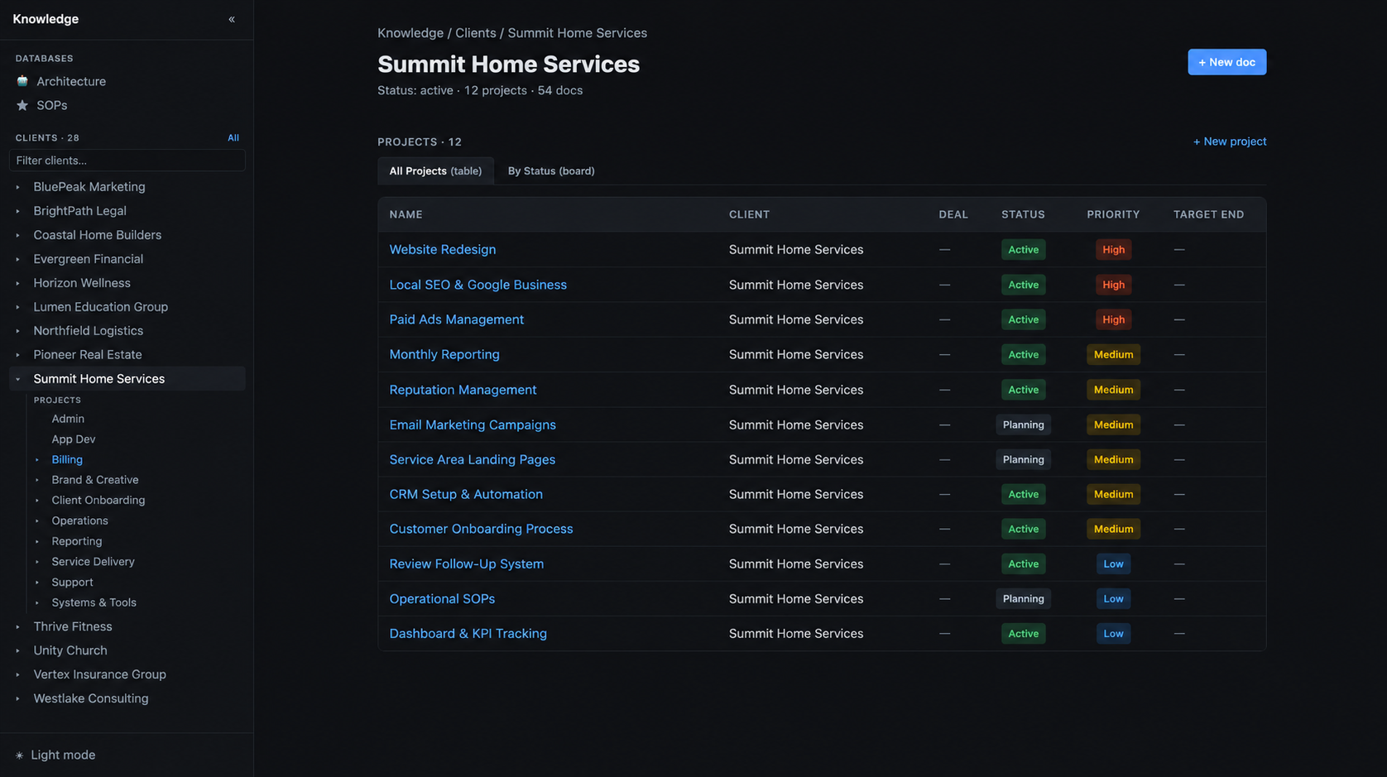Click the Active status badge for Monthly Reporting
This screenshot has height=777, width=1387.
coord(1023,354)
